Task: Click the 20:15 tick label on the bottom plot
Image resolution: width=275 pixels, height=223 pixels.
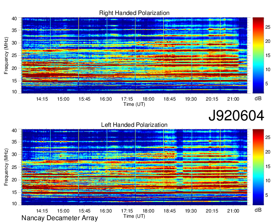Action: pos(212,211)
